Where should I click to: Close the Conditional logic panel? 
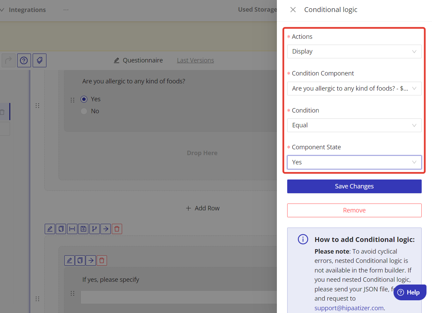(x=293, y=10)
